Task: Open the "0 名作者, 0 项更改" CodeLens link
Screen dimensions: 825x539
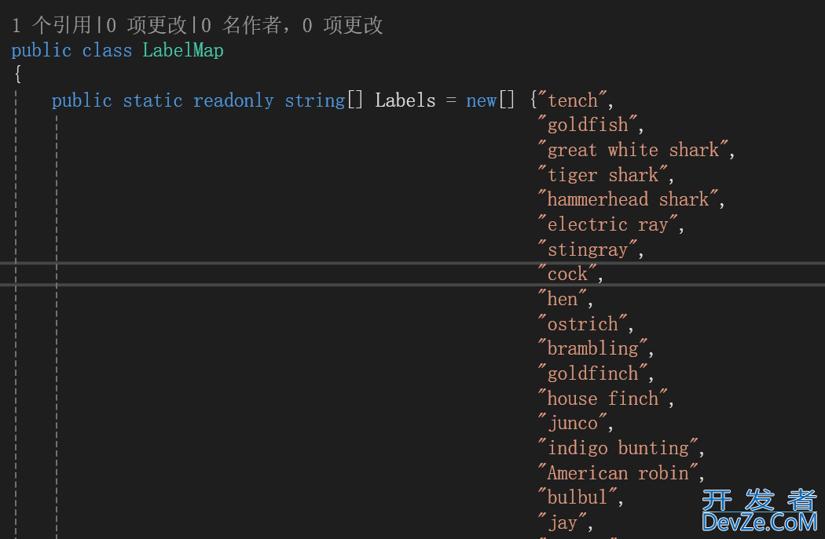Action: (x=292, y=24)
